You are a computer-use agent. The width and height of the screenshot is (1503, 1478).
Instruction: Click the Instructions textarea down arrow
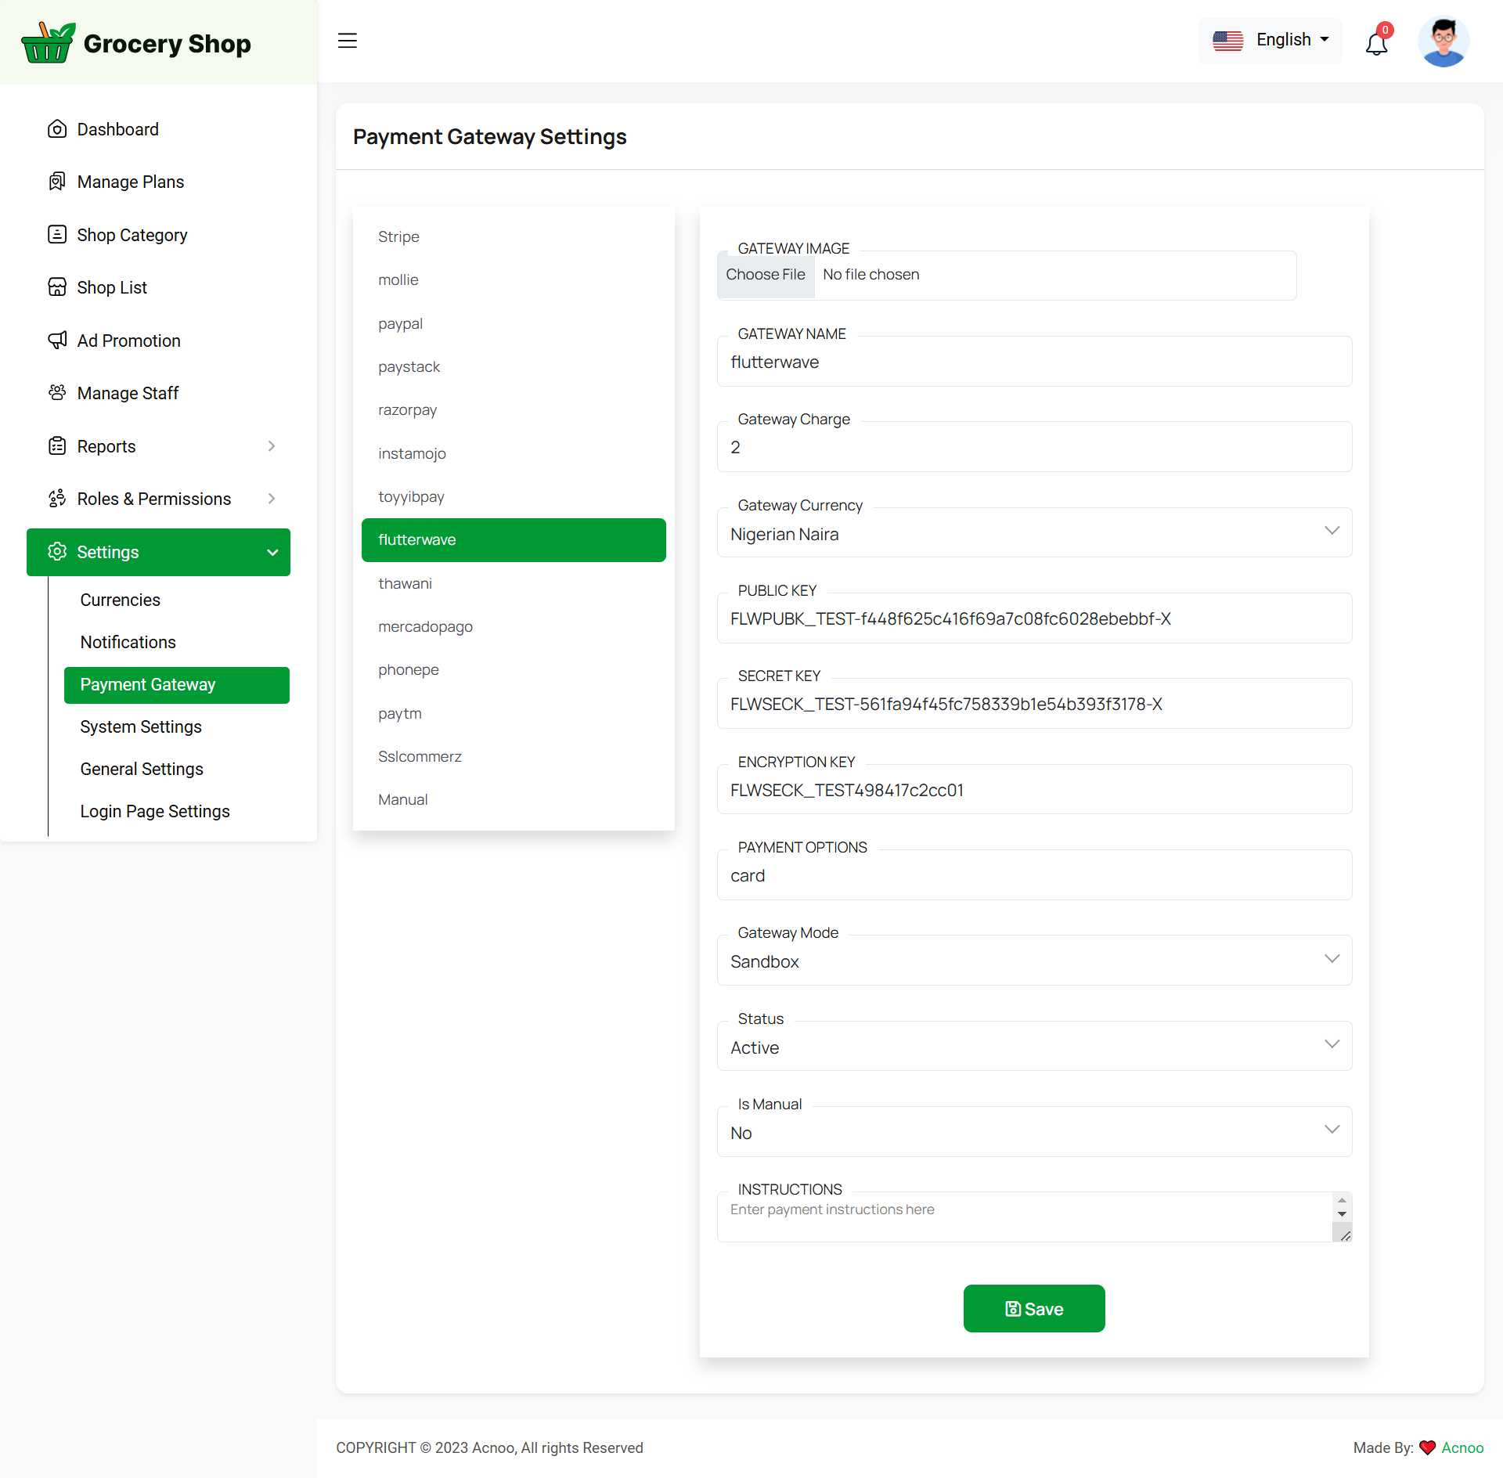pyautogui.click(x=1342, y=1214)
